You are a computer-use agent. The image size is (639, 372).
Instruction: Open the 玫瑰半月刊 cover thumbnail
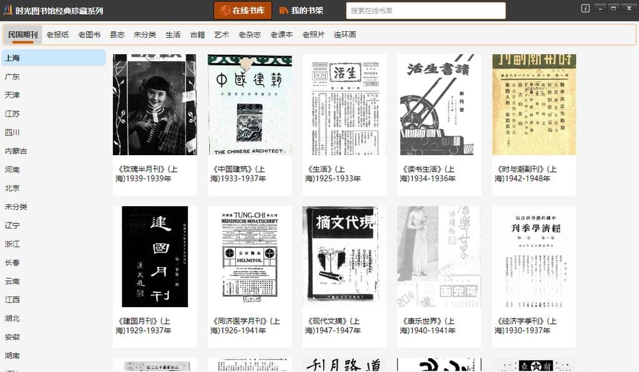[154, 105]
